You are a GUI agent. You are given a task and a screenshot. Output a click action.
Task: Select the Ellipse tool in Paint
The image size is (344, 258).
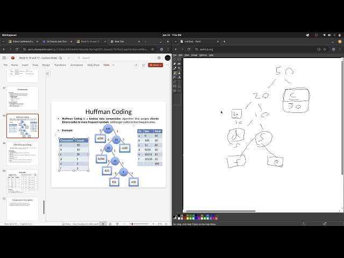[175, 91]
